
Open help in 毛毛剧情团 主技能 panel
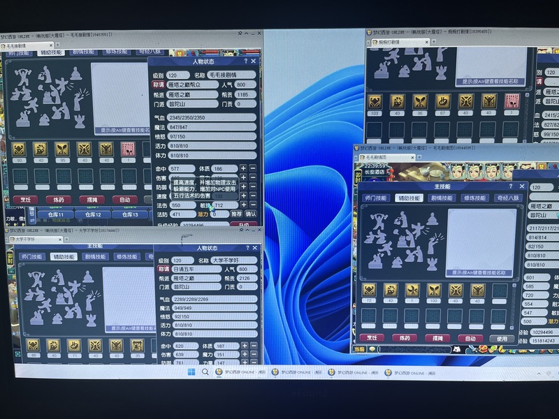pyautogui.click(x=511, y=186)
